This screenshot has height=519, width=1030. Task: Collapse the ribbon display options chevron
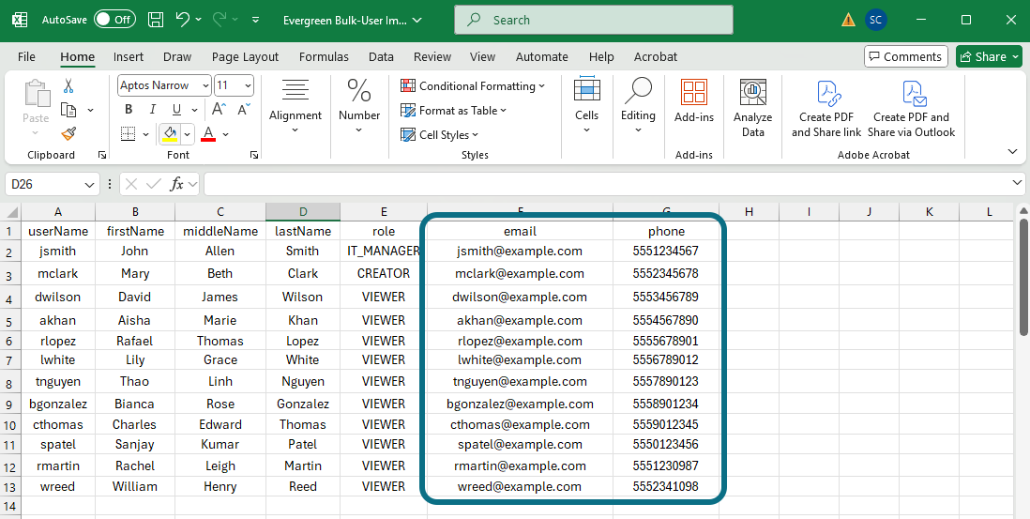pyautogui.click(x=1012, y=152)
